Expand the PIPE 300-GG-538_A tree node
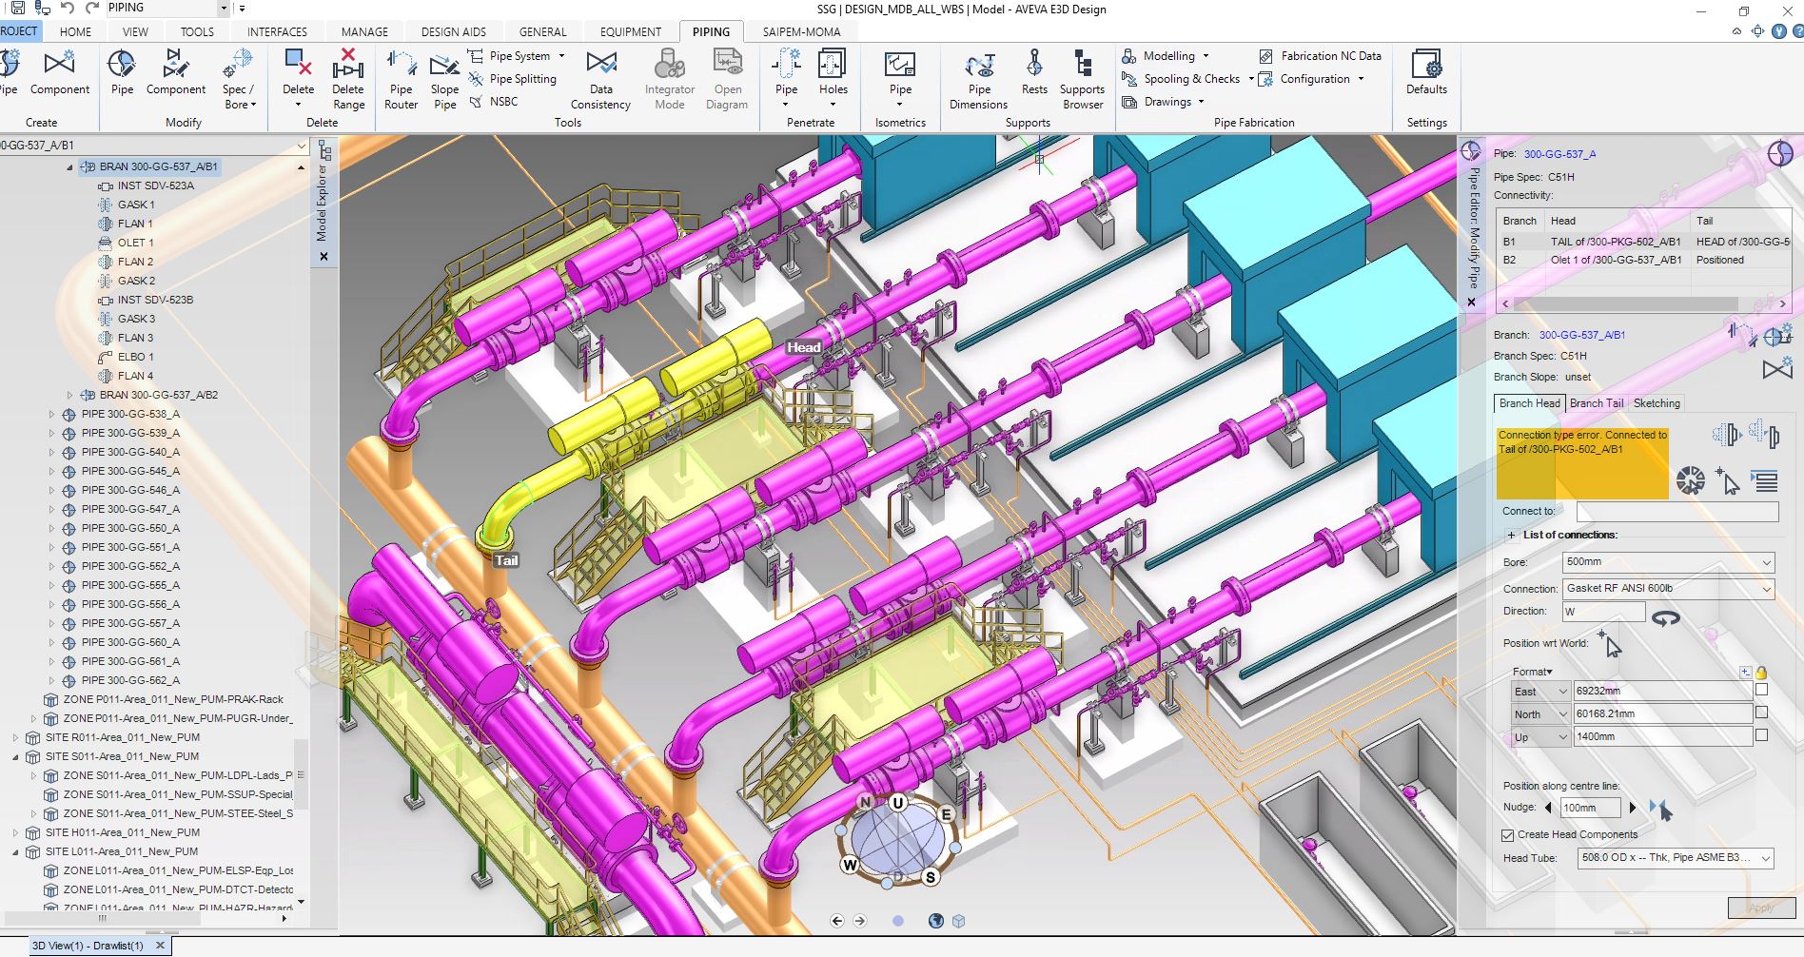1804x957 pixels. [x=52, y=414]
